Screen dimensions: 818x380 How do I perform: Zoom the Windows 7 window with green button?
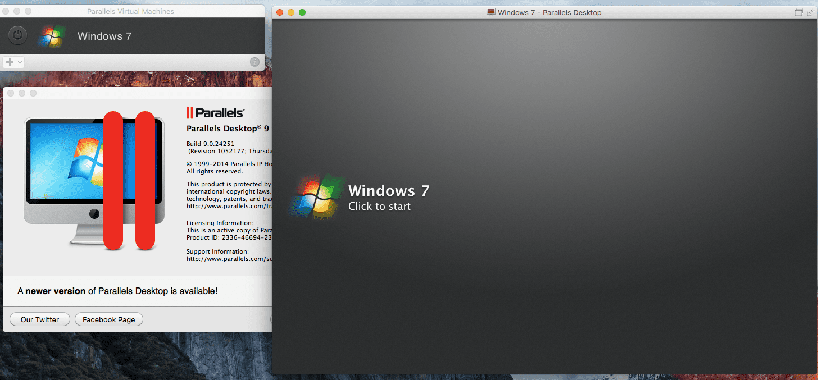coord(302,12)
